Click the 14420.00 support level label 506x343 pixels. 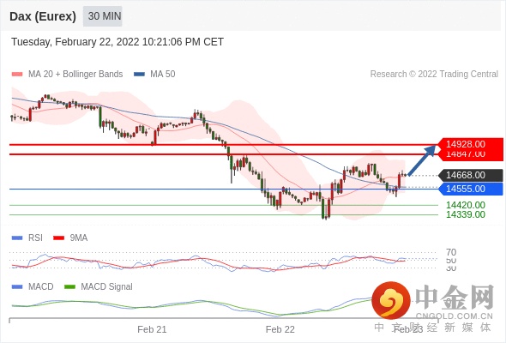pyautogui.click(x=466, y=205)
